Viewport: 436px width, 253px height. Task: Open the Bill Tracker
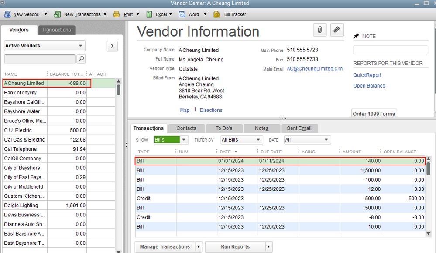230,14
